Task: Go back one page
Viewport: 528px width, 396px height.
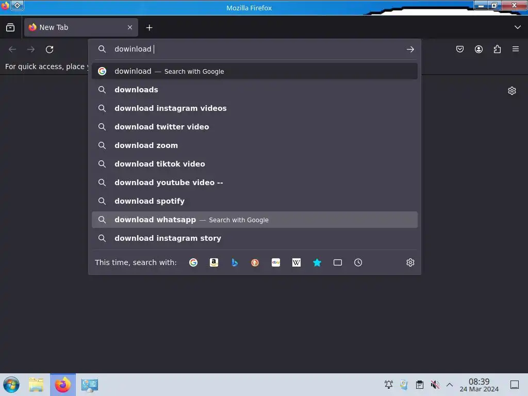Action: (x=12, y=49)
